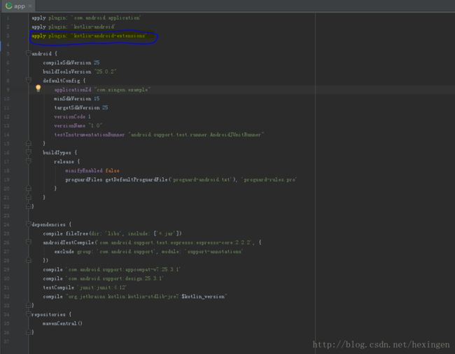The width and height of the screenshot is (455, 354).
Task: Collapse the release block fold marker
Action: pos(28,161)
